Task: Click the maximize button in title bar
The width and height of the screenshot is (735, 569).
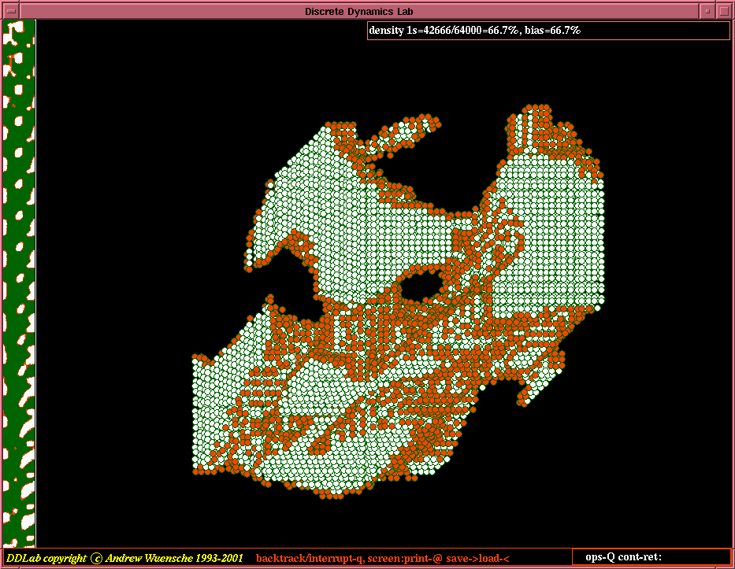Action: [724, 11]
